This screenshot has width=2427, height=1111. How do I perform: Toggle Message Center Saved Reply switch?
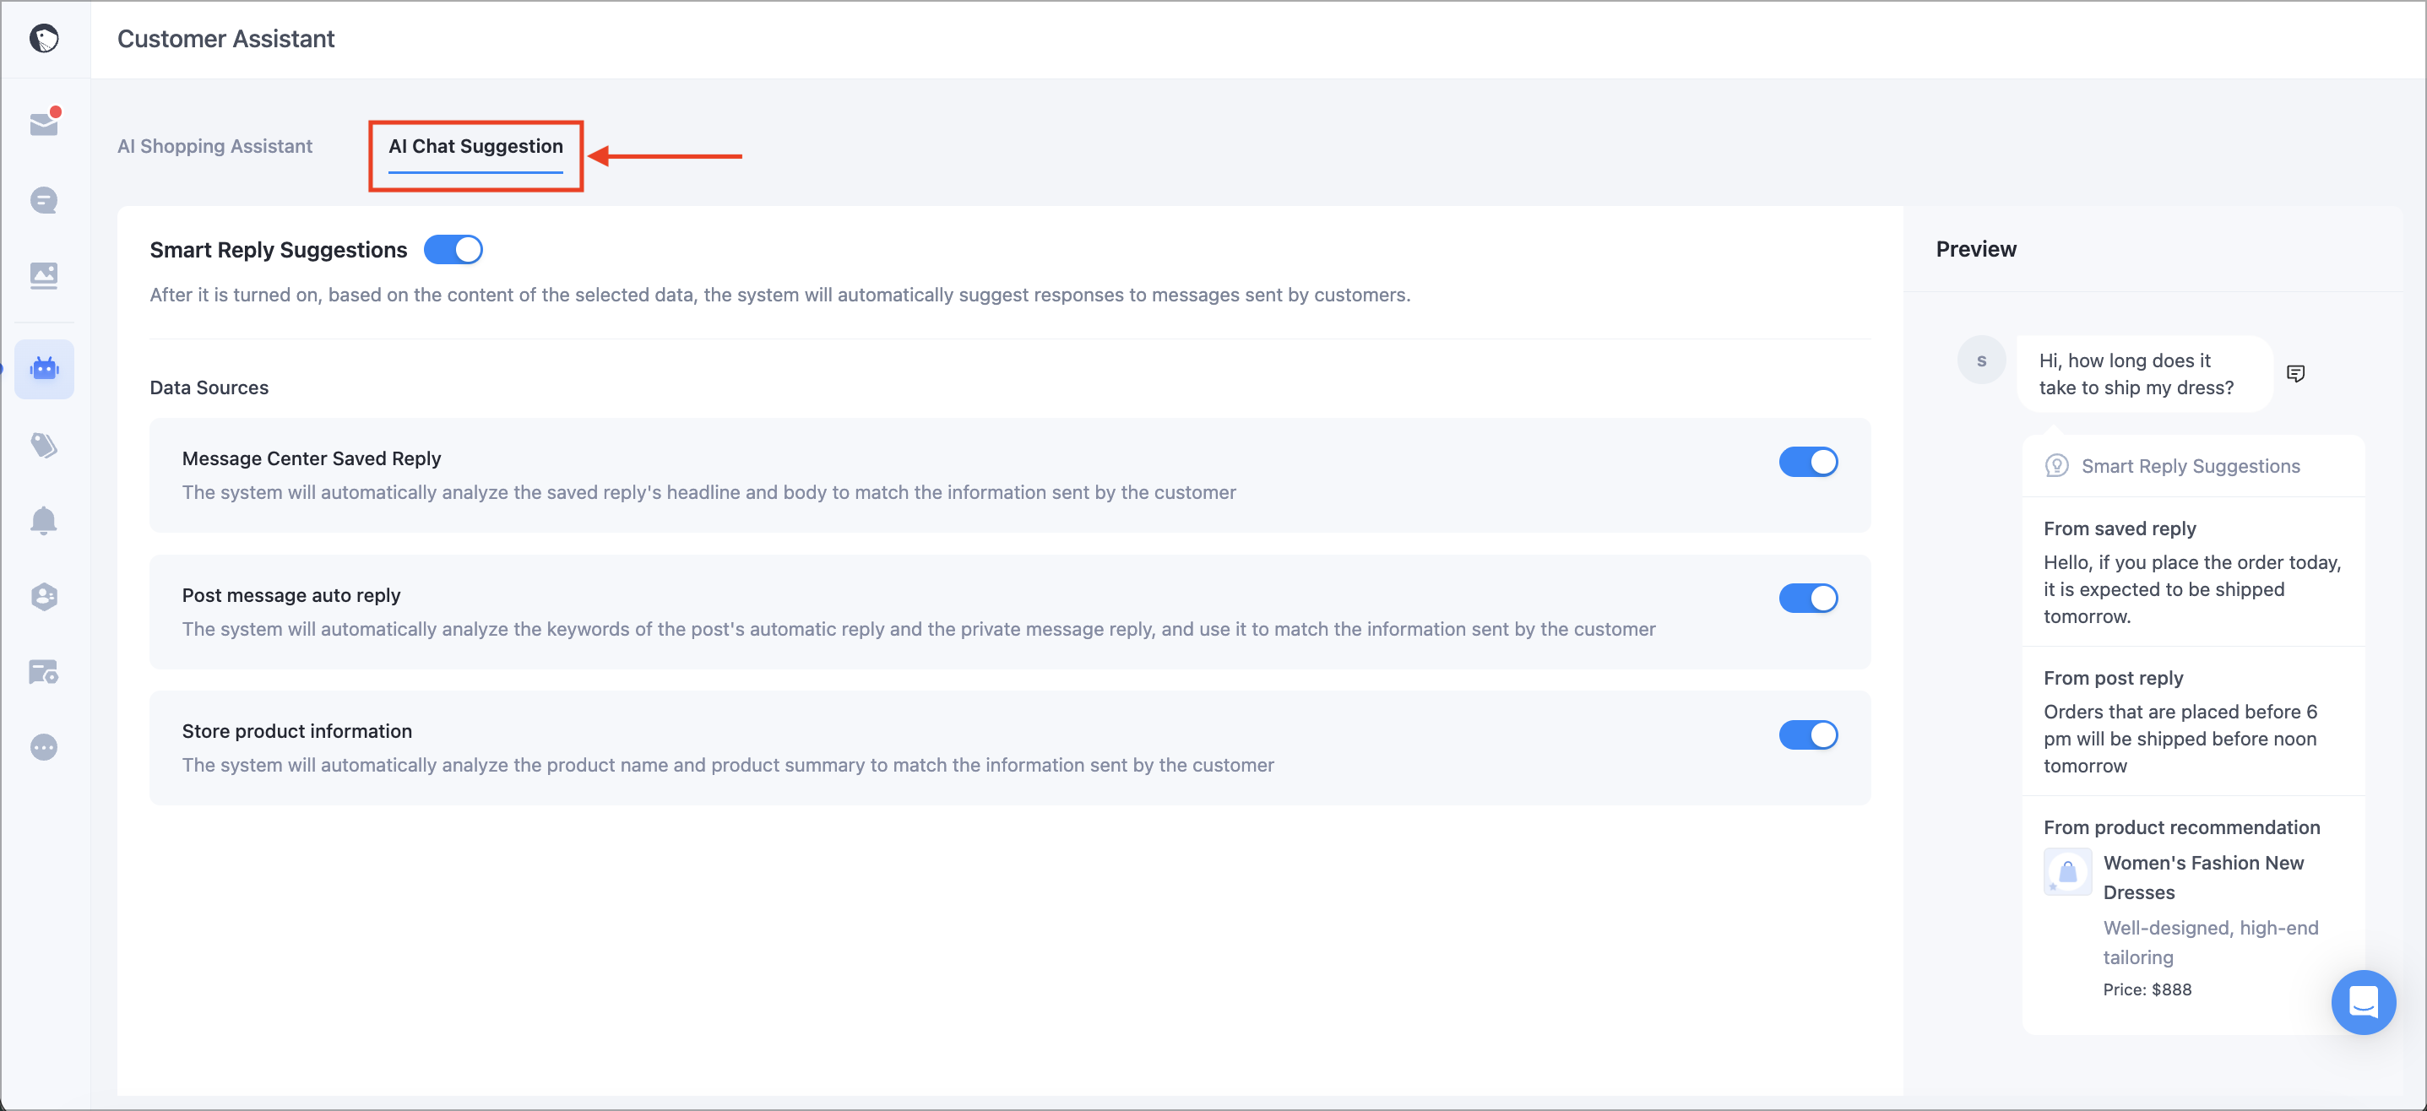(x=1808, y=463)
